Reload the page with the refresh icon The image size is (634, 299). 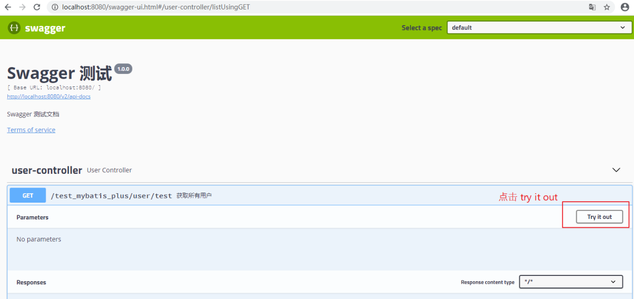click(x=37, y=7)
